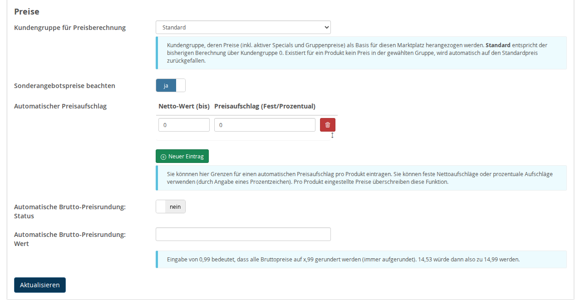This screenshot has width=581, height=300.
Task: Toggle Sonderangebotspreise beachten switch
Action: (x=171, y=85)
